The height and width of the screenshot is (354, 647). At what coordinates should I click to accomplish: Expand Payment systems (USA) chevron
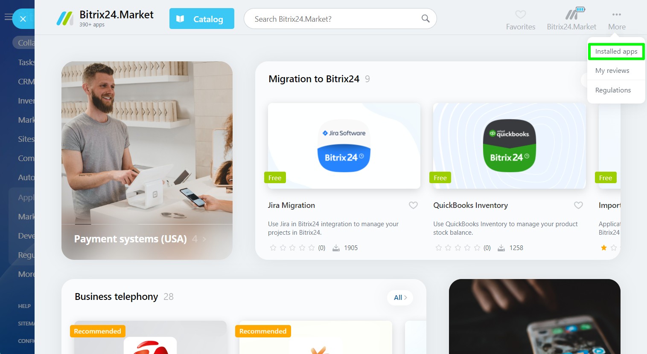pyautogui.click(x=204, y=239)
